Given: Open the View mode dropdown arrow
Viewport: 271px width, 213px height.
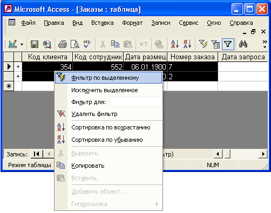Looking at the screenshot, I should coord(22,44).
